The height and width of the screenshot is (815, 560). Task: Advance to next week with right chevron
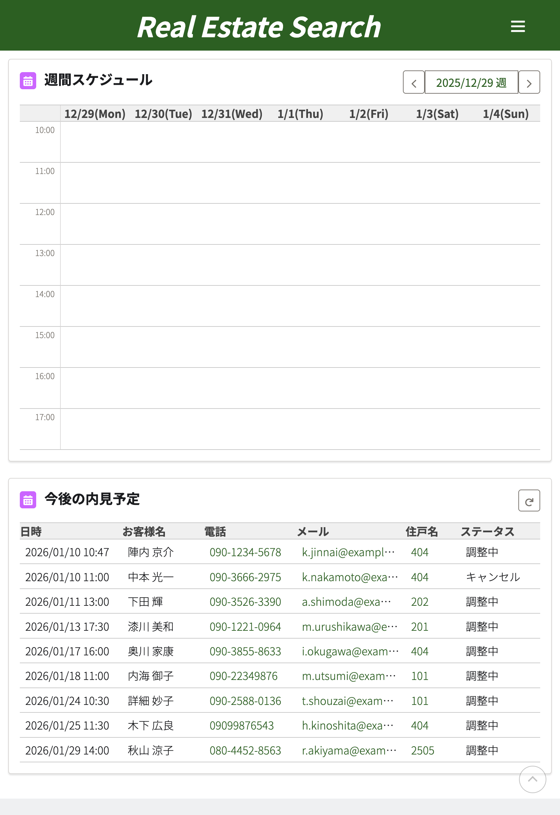click(529, 82)
